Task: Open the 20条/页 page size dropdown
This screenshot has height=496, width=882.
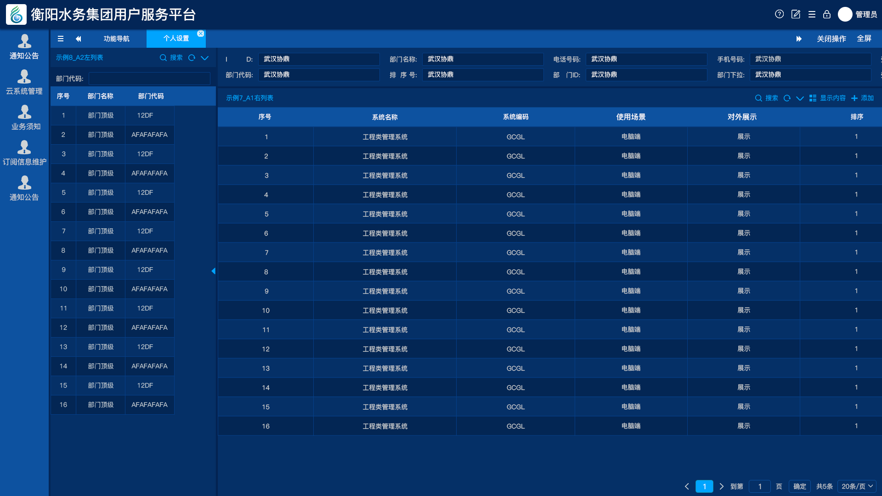Action: tap(857, 486)
